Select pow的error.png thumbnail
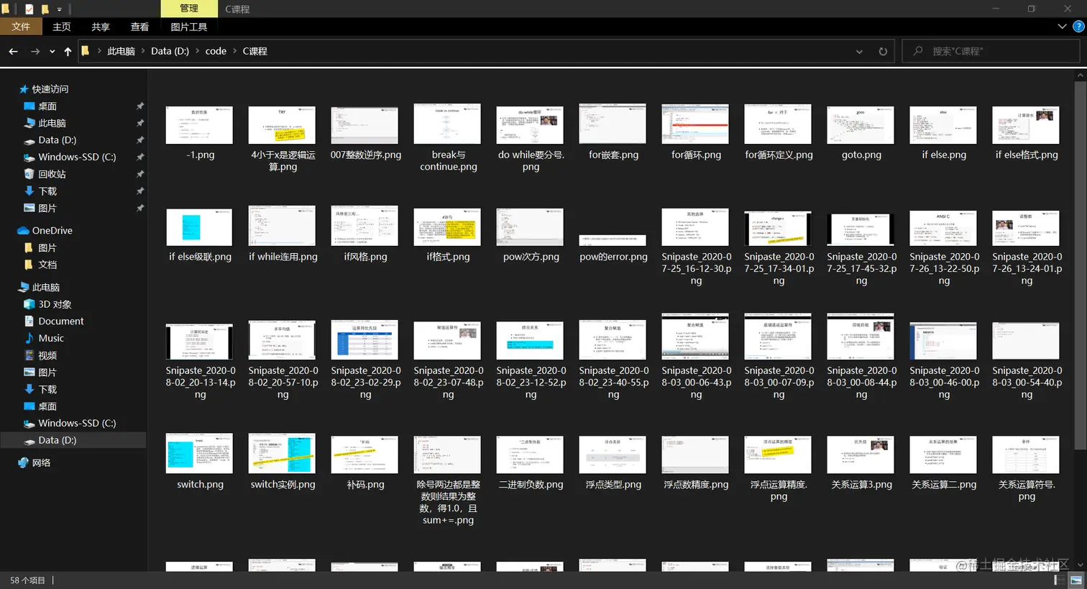Viewport: 1087px width, 589px height. tap(613, 240)
